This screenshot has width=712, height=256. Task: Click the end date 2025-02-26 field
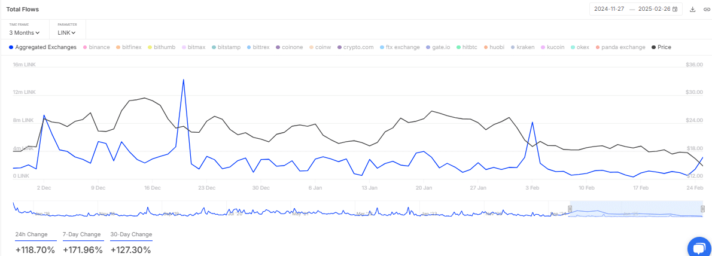[x=655, y=10]
